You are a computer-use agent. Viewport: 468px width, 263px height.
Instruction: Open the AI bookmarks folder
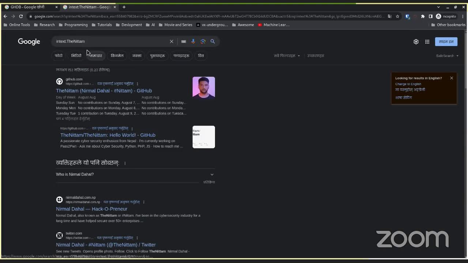click(150, 25)
